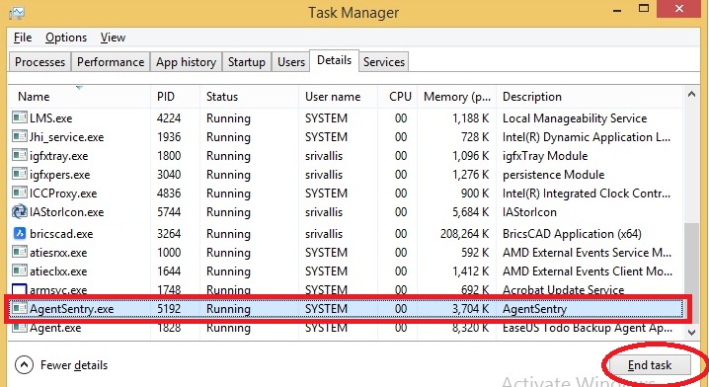The height and width of the screenshot is (387, 709).
Task: Switch to the Startup tab
Action: click(247, 62)
